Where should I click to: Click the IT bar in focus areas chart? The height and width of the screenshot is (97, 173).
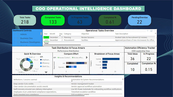(x=105, y=68)
